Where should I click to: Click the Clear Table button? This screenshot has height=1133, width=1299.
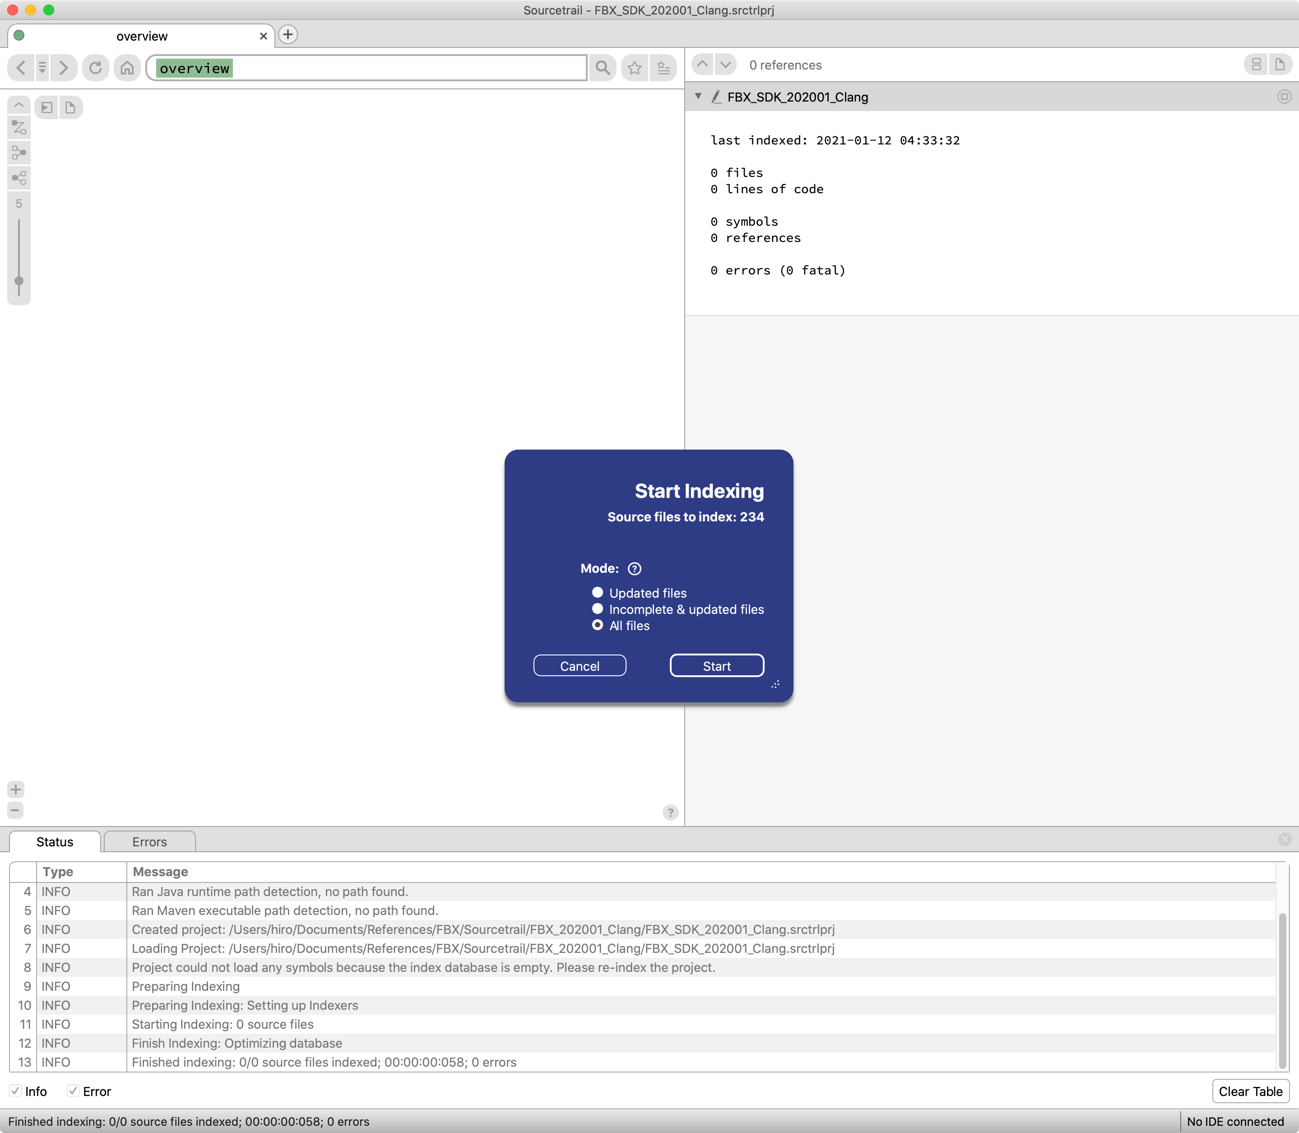click(1250, 1091)
